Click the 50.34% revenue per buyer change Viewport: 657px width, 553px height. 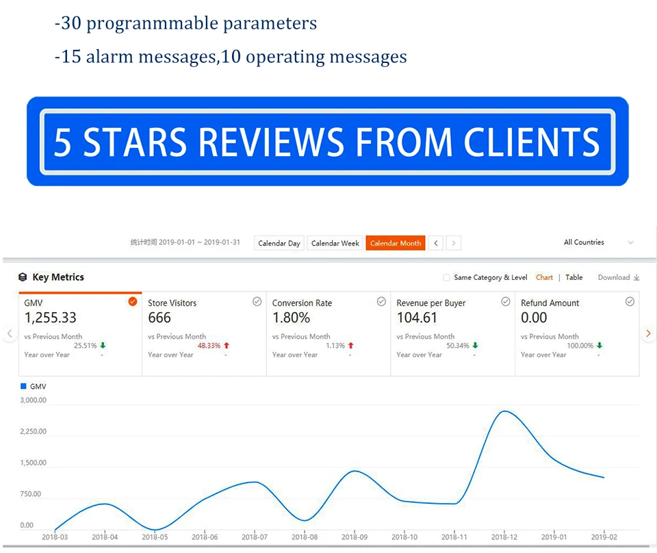pyautogui.click(x=458, y=346)
